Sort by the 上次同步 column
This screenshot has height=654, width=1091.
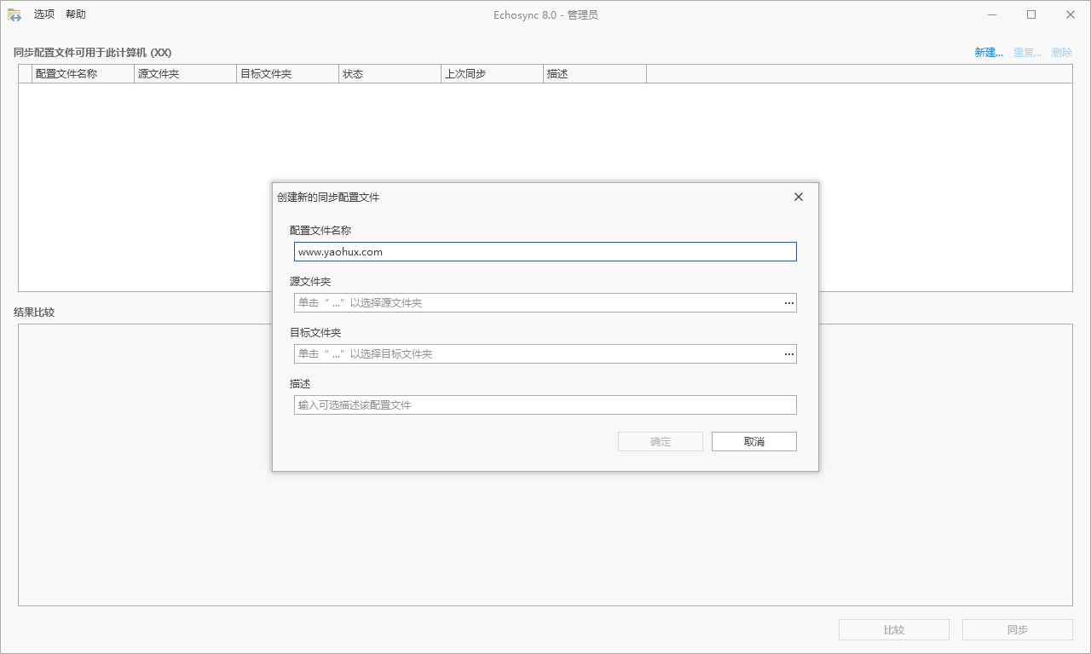click(491, 73)
